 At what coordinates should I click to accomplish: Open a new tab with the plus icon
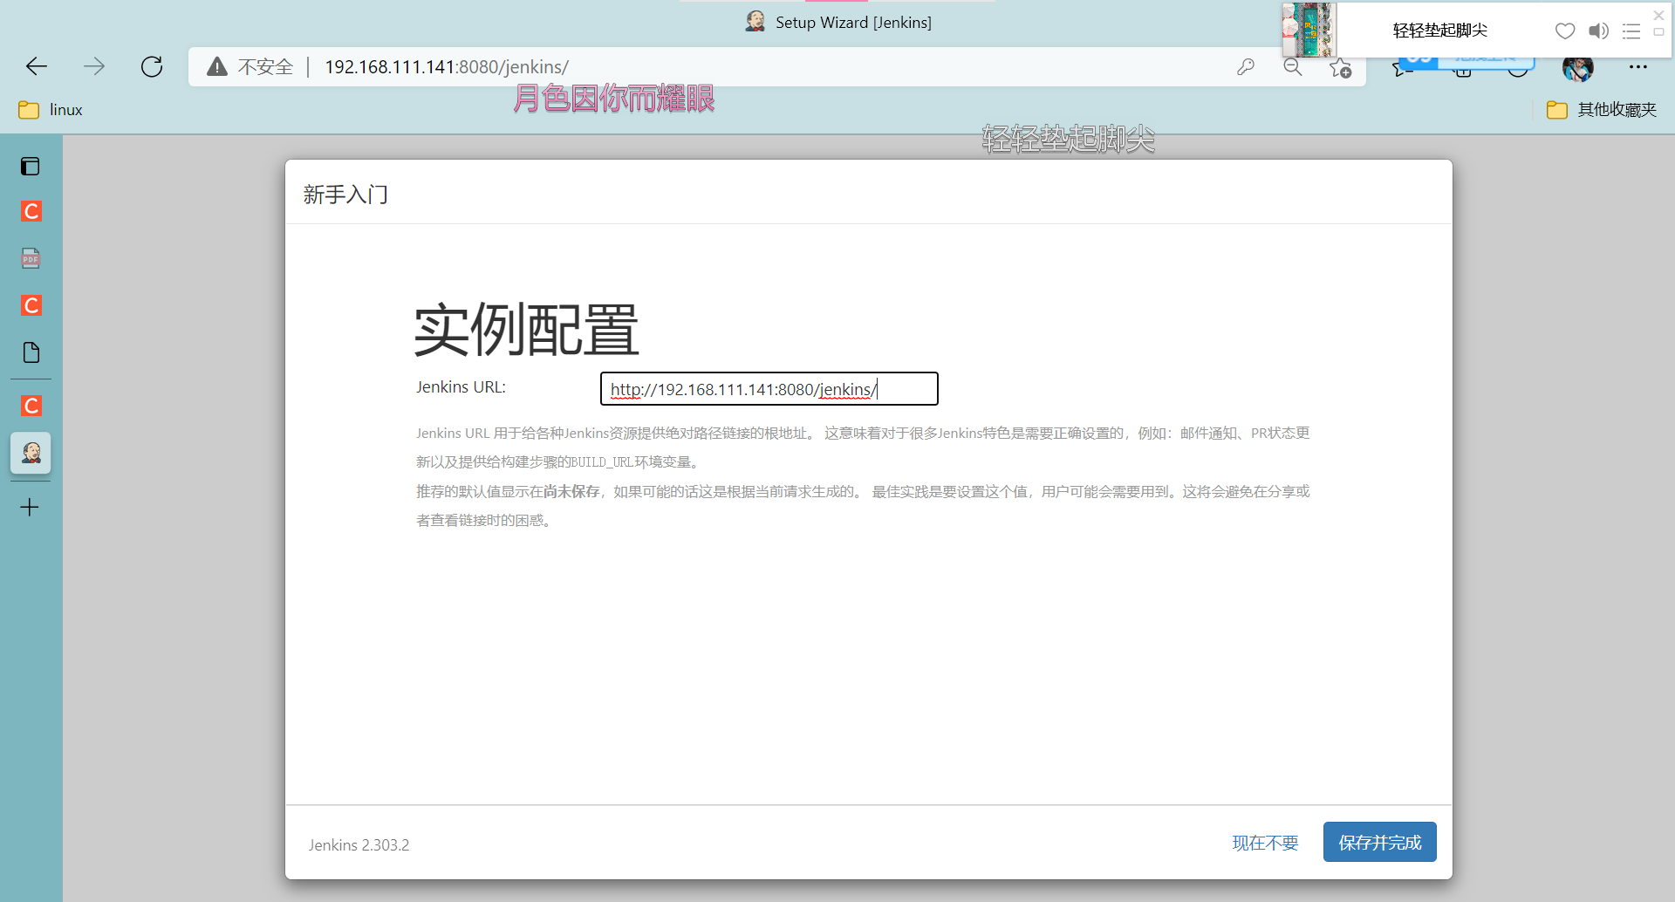coord(30,507)
